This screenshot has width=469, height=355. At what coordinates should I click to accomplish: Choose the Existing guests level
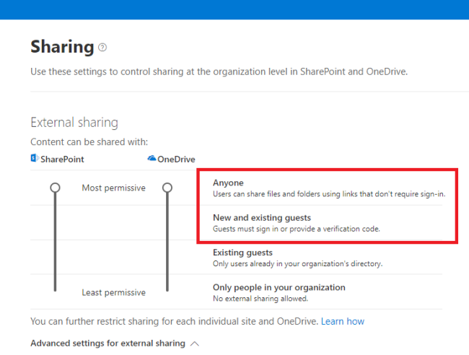tap(242, 253)
